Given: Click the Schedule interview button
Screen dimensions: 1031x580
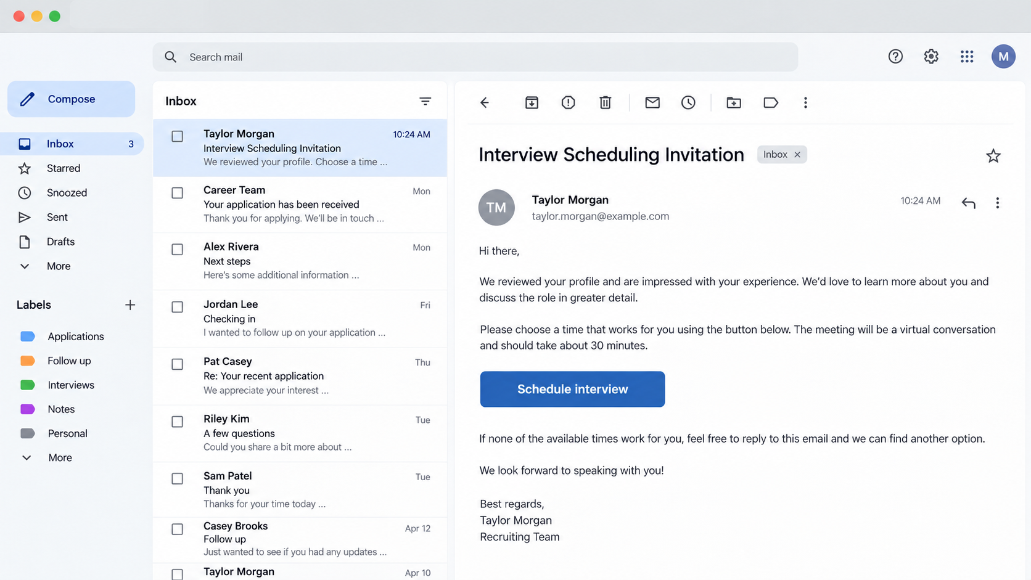Looking at the screenshot, I should point(572,389).
